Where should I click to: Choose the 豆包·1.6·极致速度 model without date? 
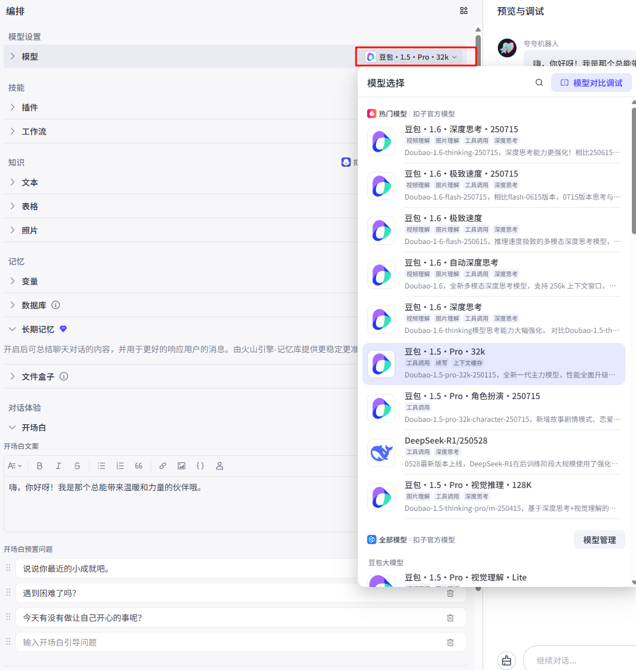[x=494, y=231]
